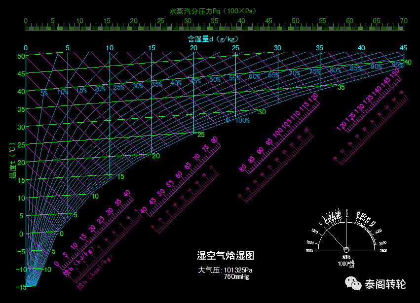Click the 95% relative humidity curve label
This screenshot has width=420, height=303.
click(x=397, y=65)
